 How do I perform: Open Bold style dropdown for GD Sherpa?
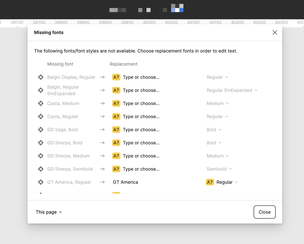(214, 143)
